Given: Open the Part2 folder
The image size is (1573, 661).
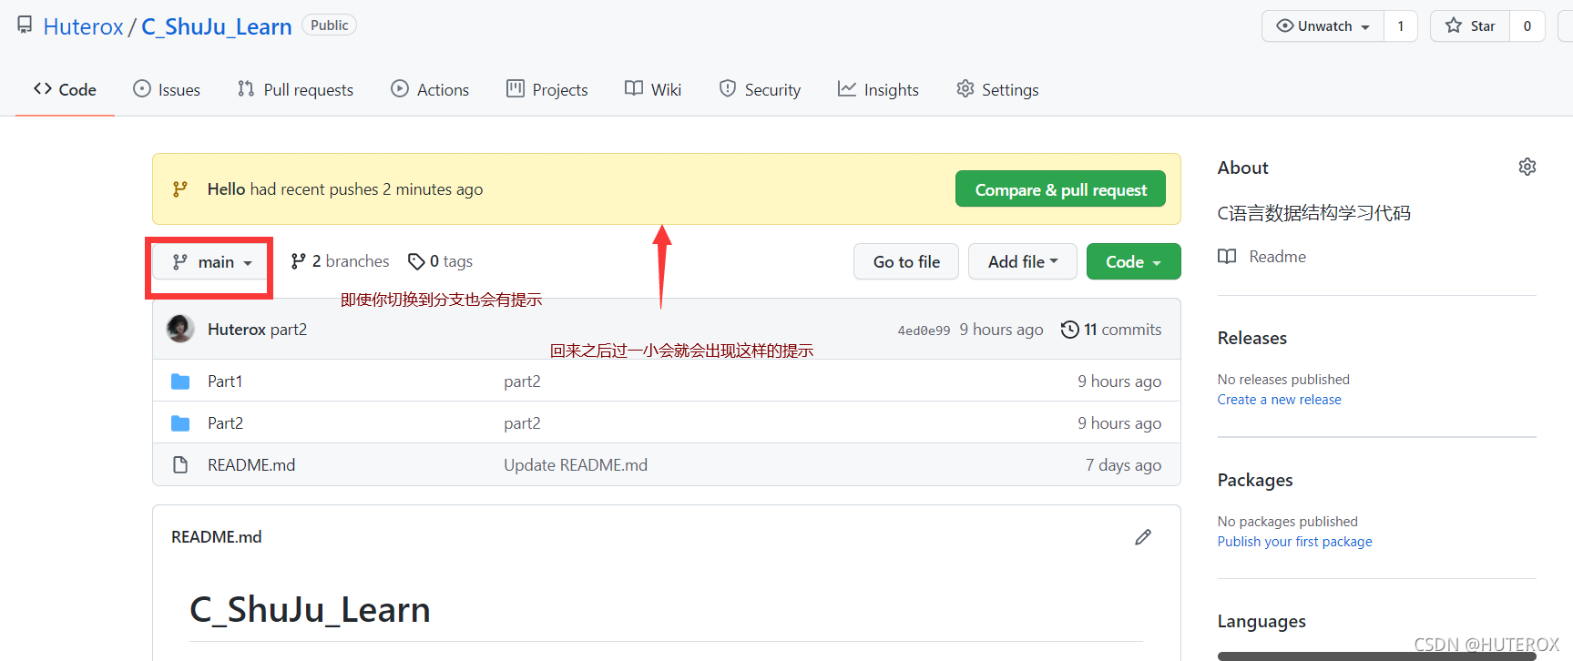Looking at the screenshot, I should [x=225, y=423].
